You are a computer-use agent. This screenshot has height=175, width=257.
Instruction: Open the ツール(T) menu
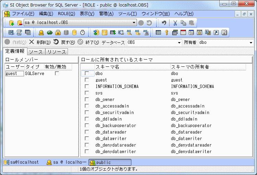tap(127, 14)
